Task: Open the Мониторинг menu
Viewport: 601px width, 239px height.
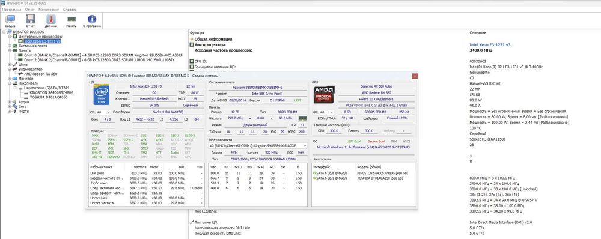Action: [49, 9]
